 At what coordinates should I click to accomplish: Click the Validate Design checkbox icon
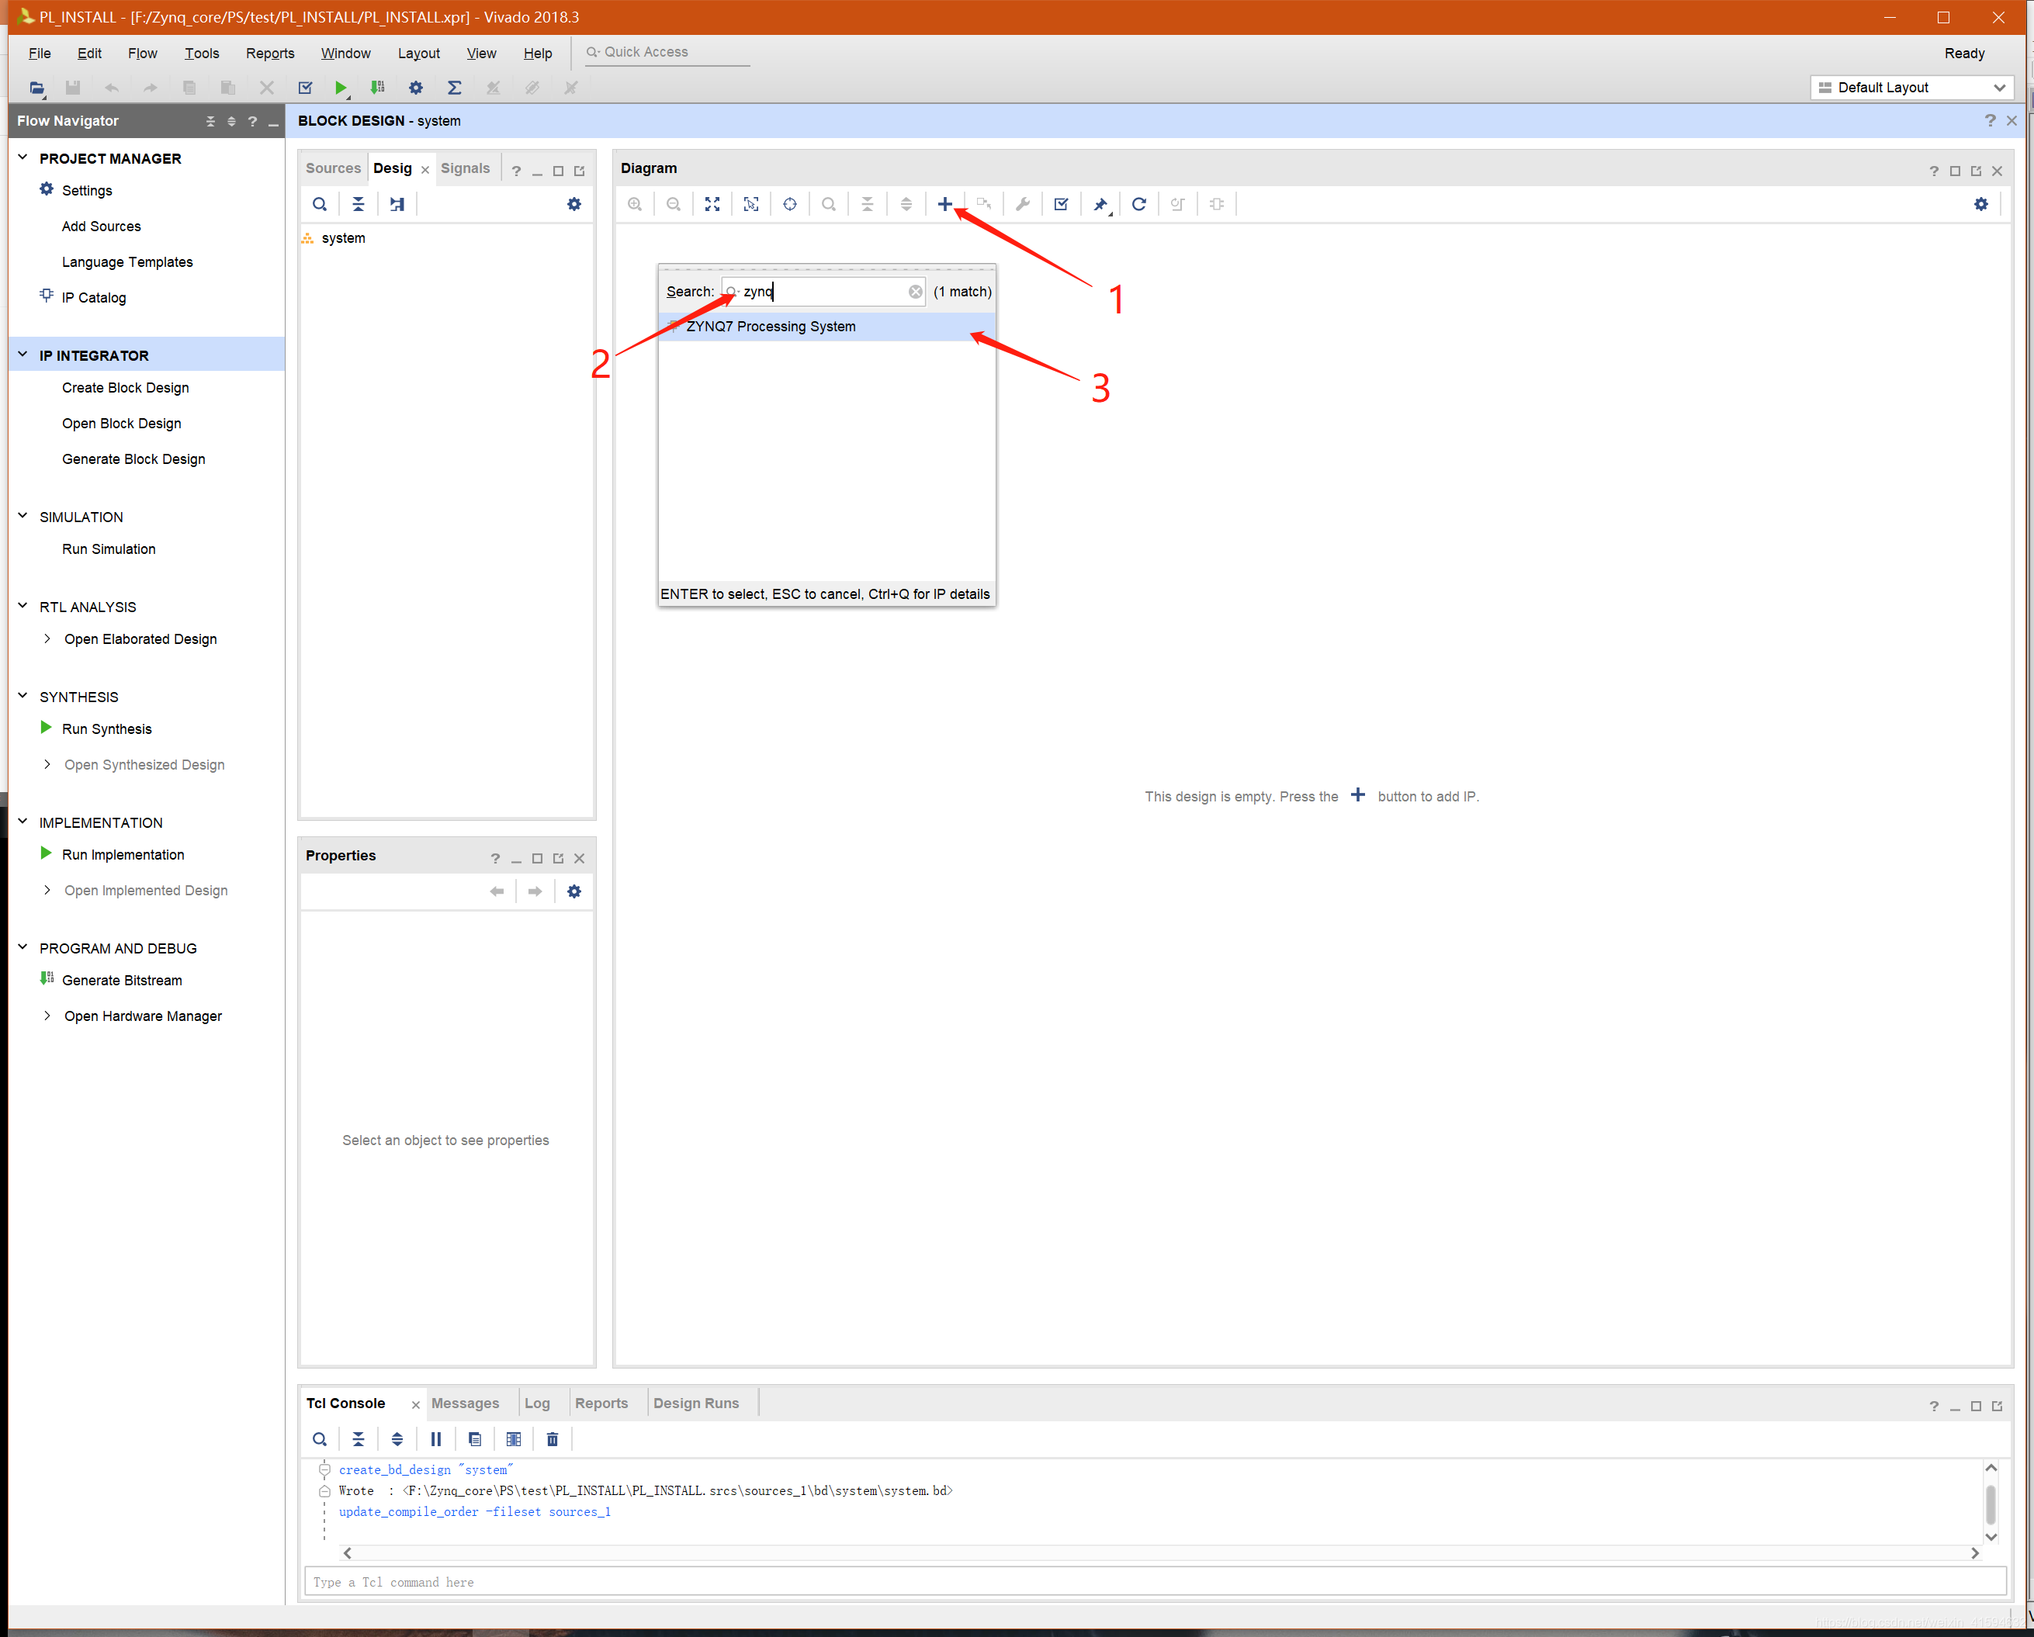tap(1062, 204)
